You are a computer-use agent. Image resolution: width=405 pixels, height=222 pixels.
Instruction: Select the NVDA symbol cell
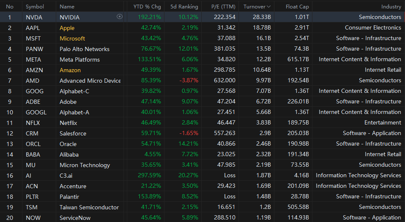pos(34,17)
